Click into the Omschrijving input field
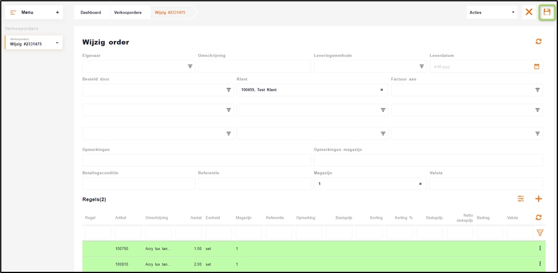This screenshot has width=558, height=273. coord(254,66)
